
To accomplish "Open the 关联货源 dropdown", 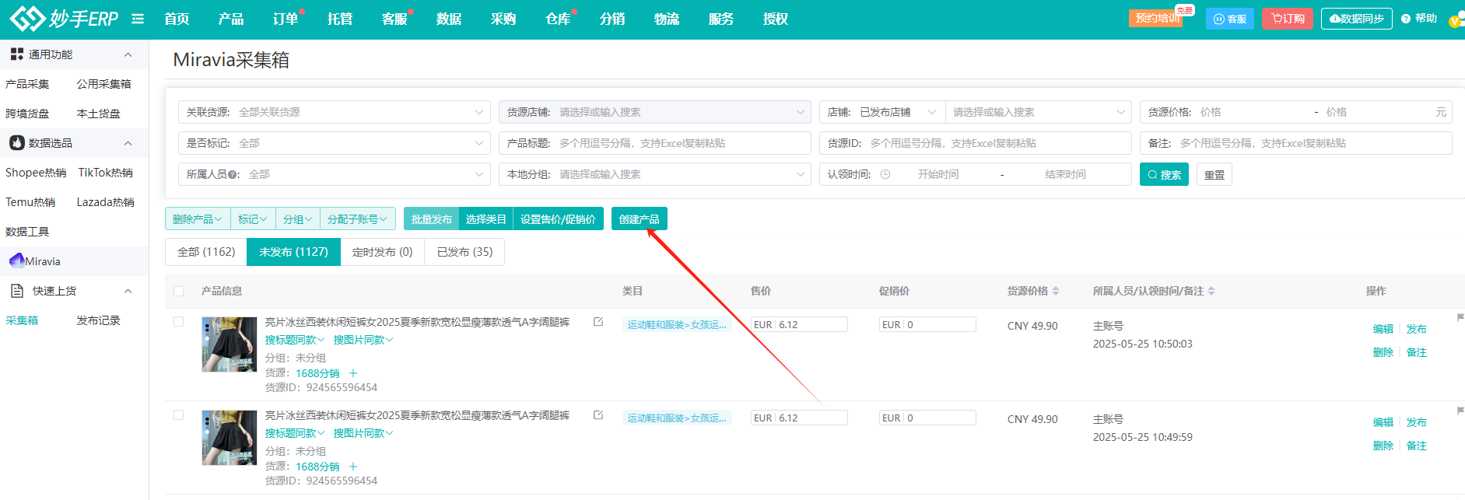I will point(335,112).
